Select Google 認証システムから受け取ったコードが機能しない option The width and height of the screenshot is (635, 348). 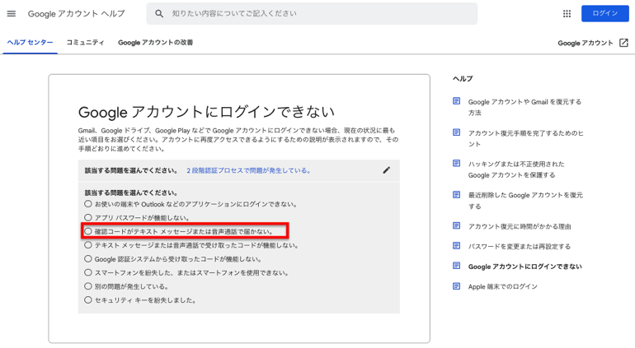(x=88, y=258)
